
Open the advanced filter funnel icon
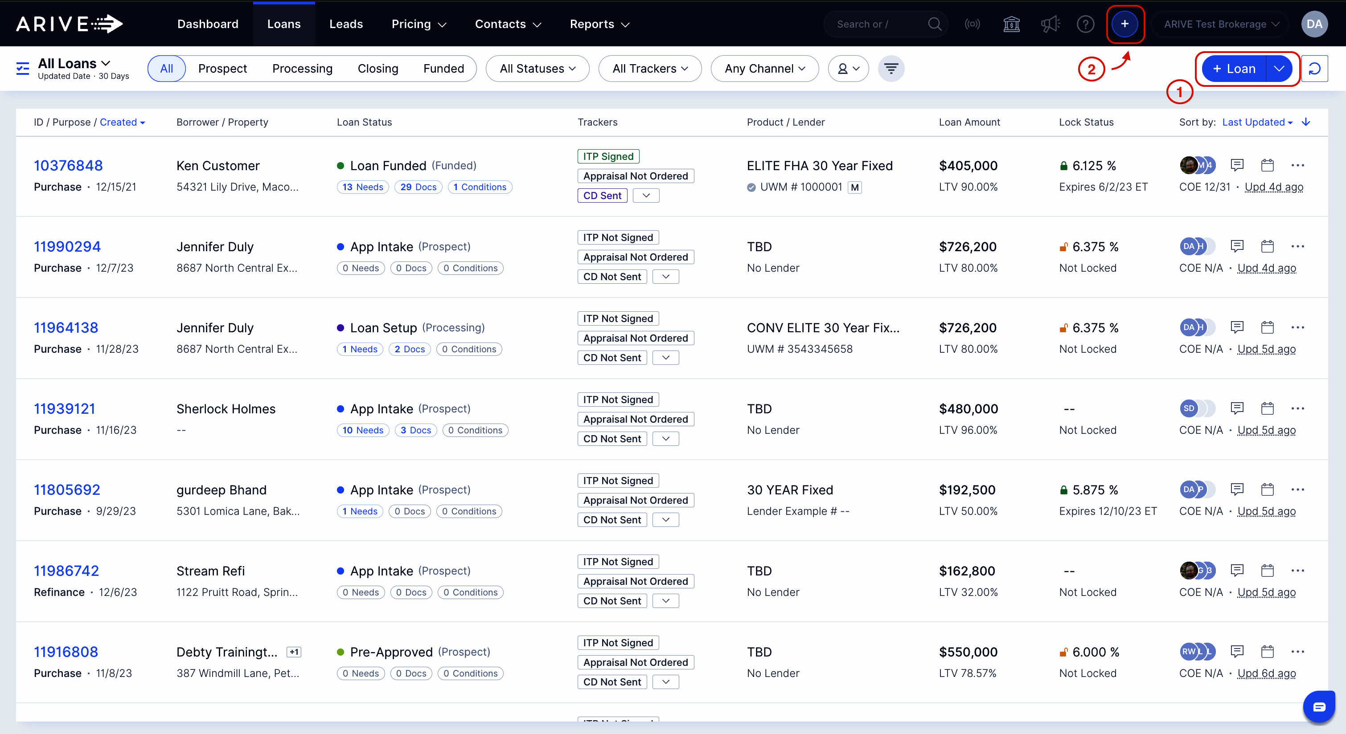[891, 69]
